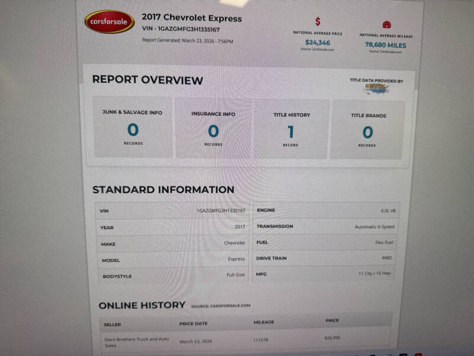This screenshot has height=356, width=474.
Task: Open the Title Brands records card
Action: tap(367, 130)
